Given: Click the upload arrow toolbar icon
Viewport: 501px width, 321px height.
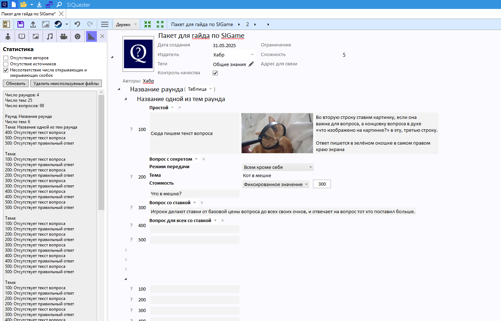Looking at the screenshot, I should (33, 24).
